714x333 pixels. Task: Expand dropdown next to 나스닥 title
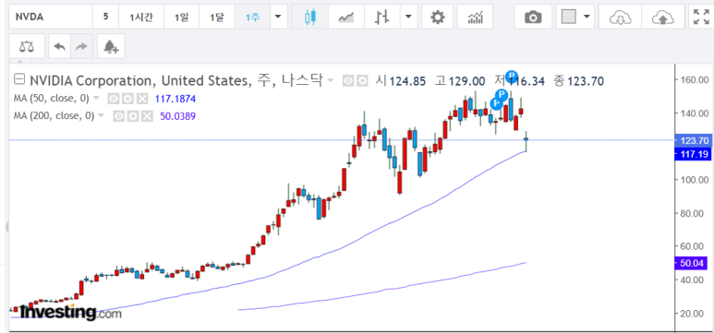[331, 80]
